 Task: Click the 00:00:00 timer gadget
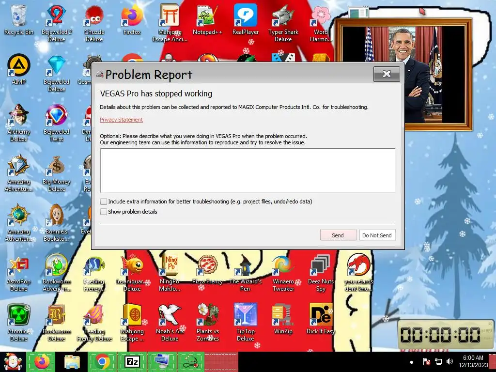click(x=445, y=335)
